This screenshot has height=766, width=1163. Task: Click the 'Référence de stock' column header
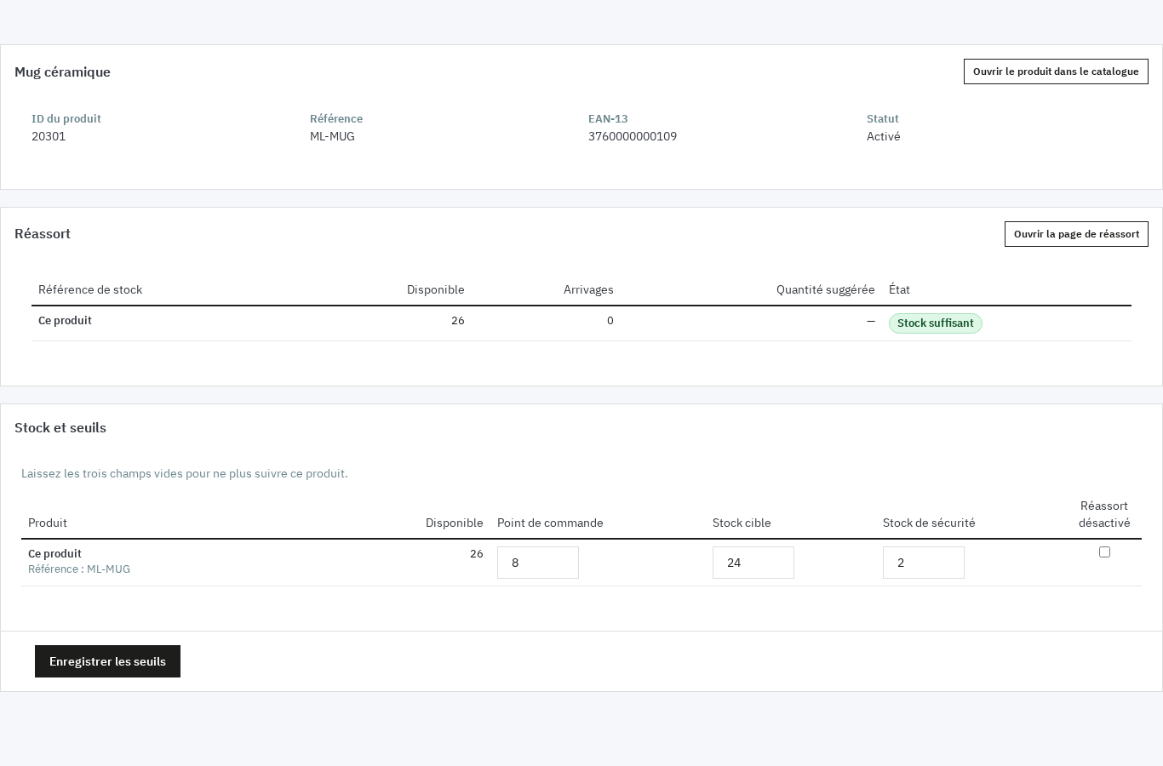tap(90, 289)
